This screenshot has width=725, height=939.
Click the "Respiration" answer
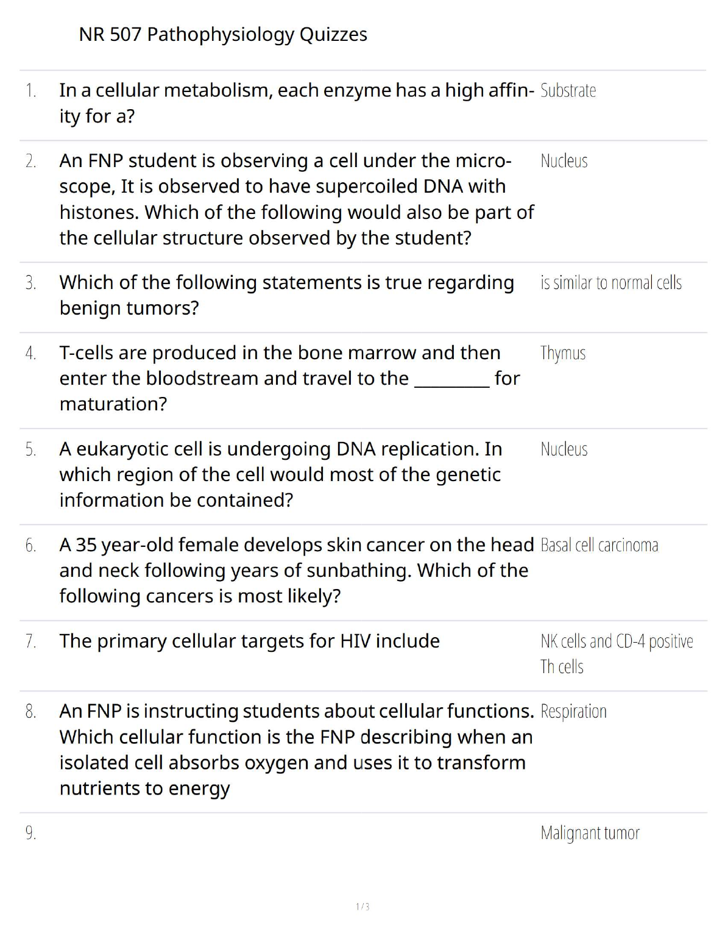573,712
